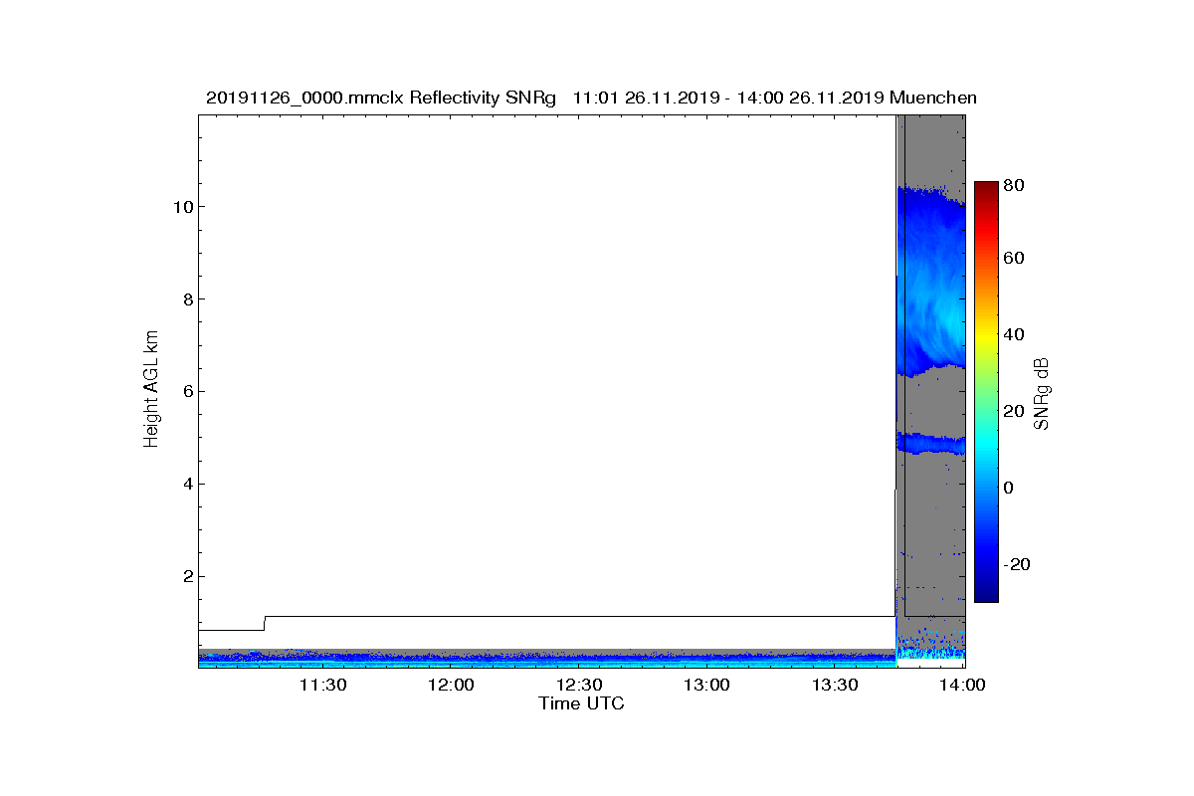Click the colorbar value 60
Image resolution: width=1194 pixels, height=796 pixels.
(1014, 259)
